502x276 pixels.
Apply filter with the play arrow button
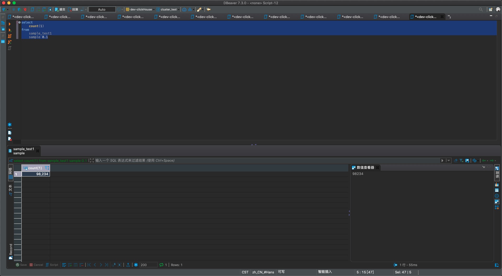tap(442, 161)
